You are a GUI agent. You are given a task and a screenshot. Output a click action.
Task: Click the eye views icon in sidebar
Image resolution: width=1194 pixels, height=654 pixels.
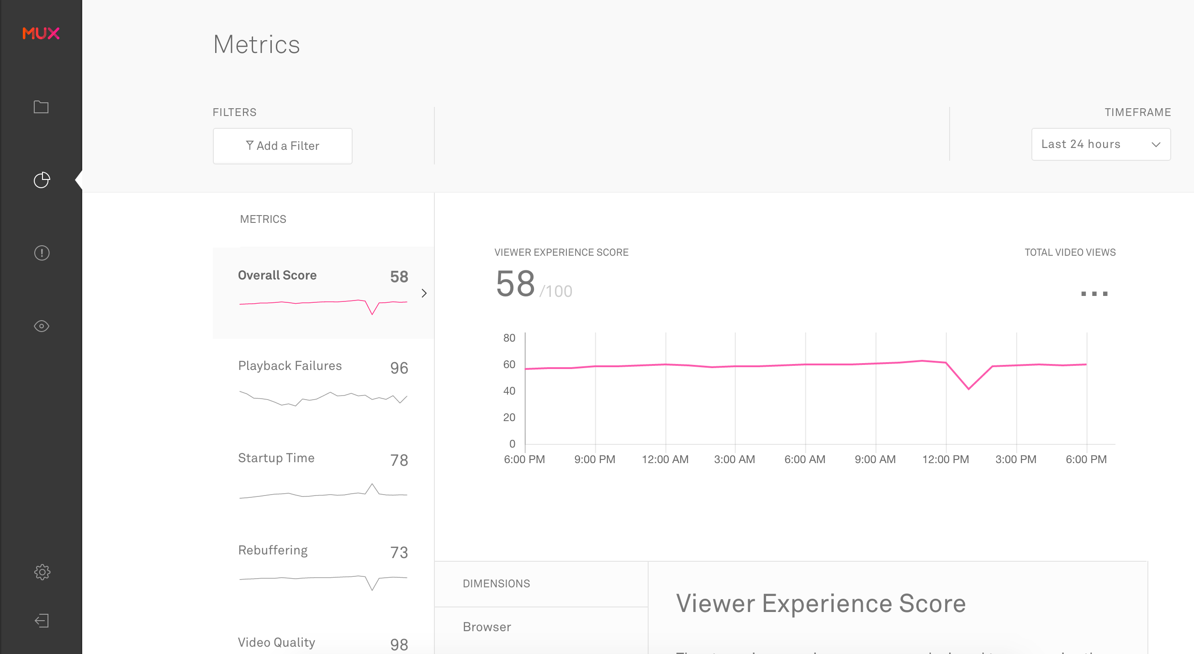pos(42,326)
